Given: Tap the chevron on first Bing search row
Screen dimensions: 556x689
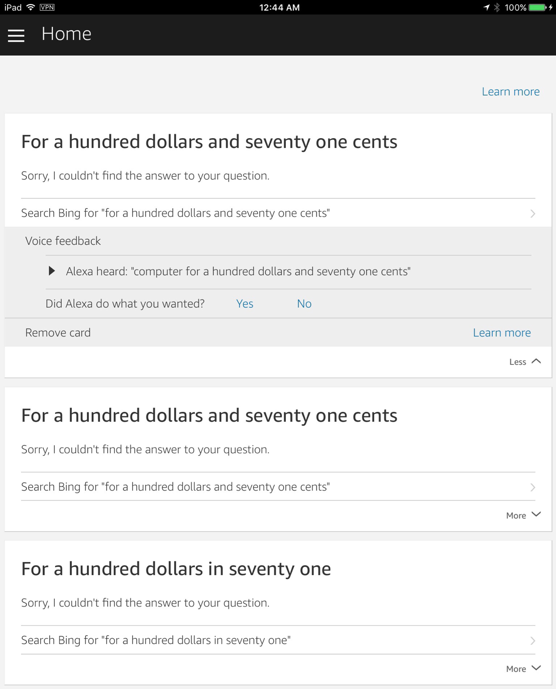Looking at the screenshot, I should coord(533,214).
